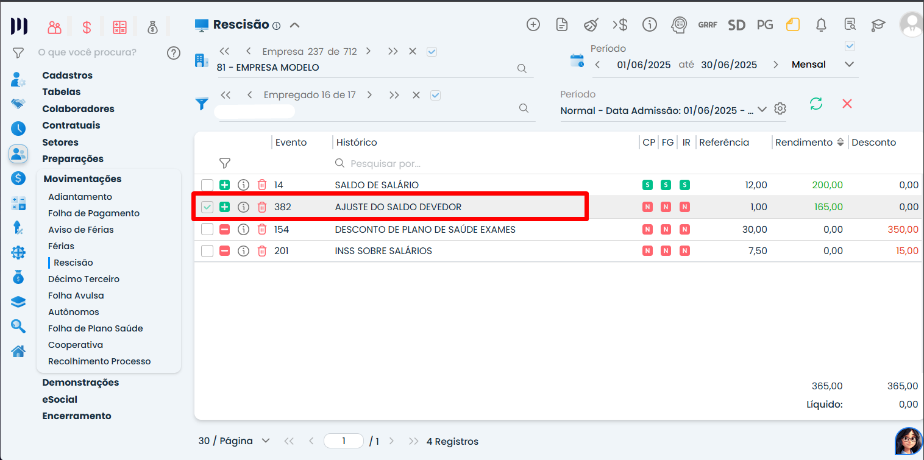Clear the Empresa selection with X
The width and height of the screenshot is (924, 460).
413,52
